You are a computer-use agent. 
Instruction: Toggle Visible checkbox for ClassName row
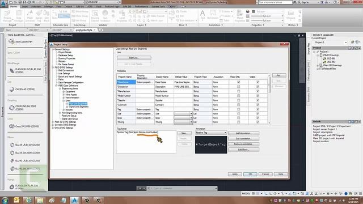tap(258, 82)
